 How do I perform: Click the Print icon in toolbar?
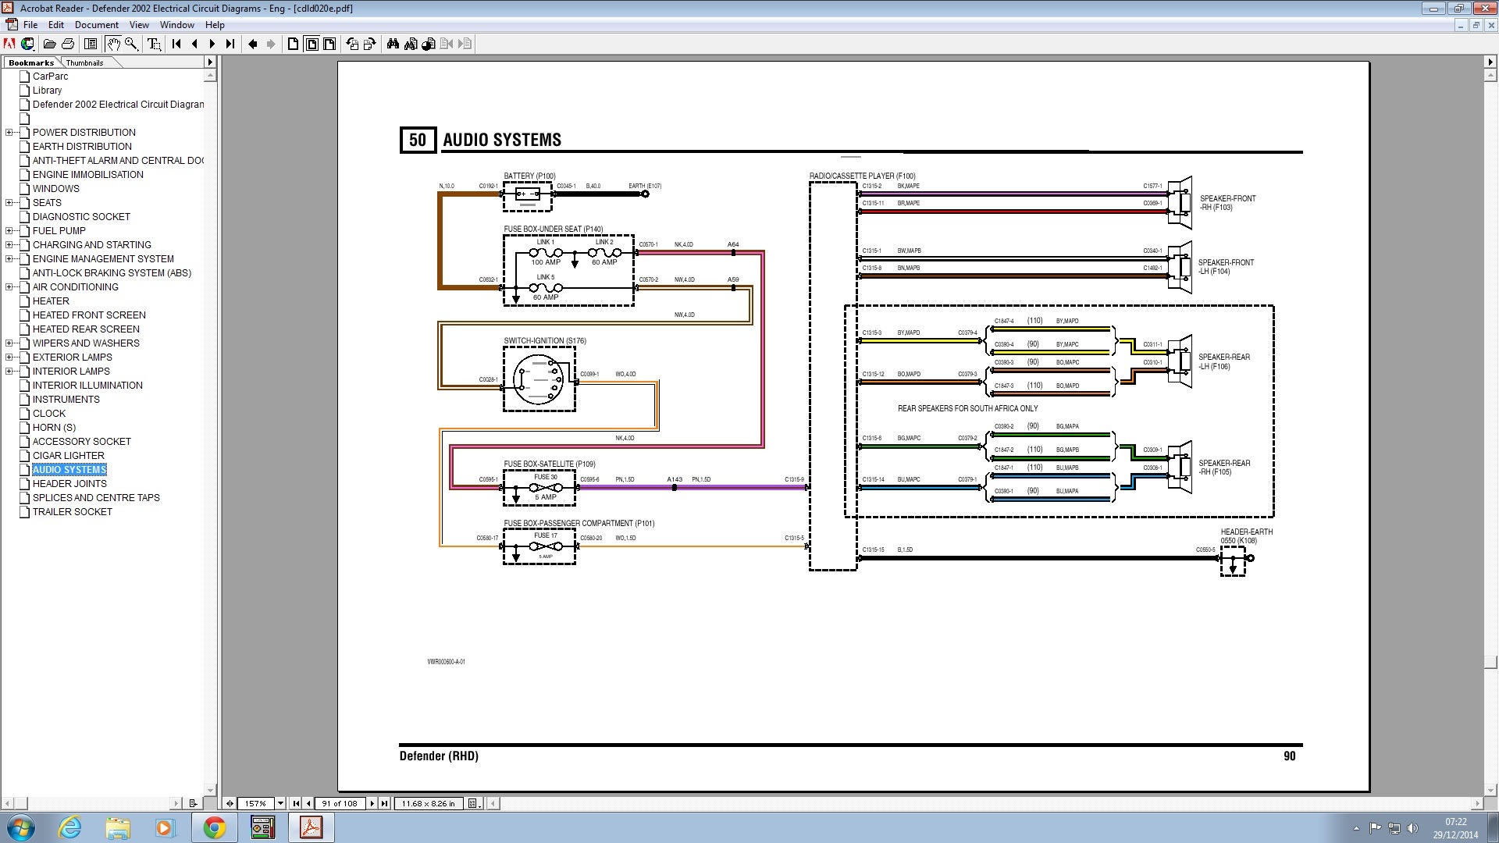pyautogui.click(x=68, y=44)
